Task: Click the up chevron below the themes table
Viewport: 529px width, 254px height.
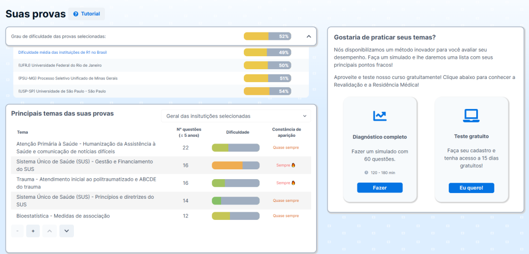Action: click(x=50, y=231)
